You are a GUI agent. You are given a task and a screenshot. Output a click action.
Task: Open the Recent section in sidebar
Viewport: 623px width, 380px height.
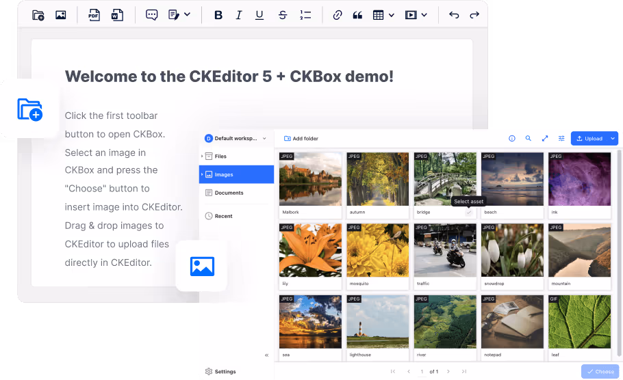click(x=223, y=216)
